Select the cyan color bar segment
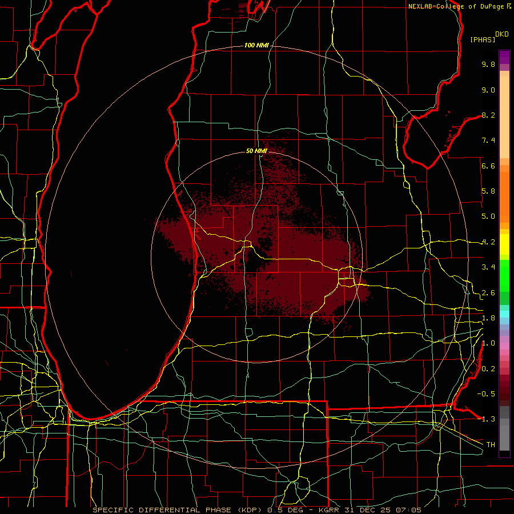514x514 pixels. 504,314
